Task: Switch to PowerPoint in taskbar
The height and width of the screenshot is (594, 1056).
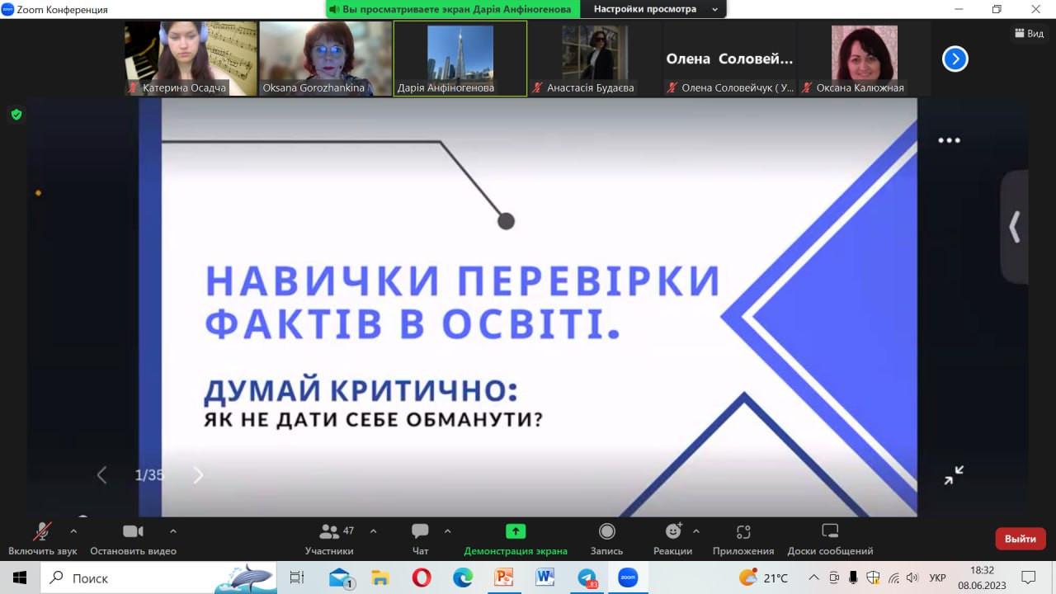Action: click(x=504, y=577)
